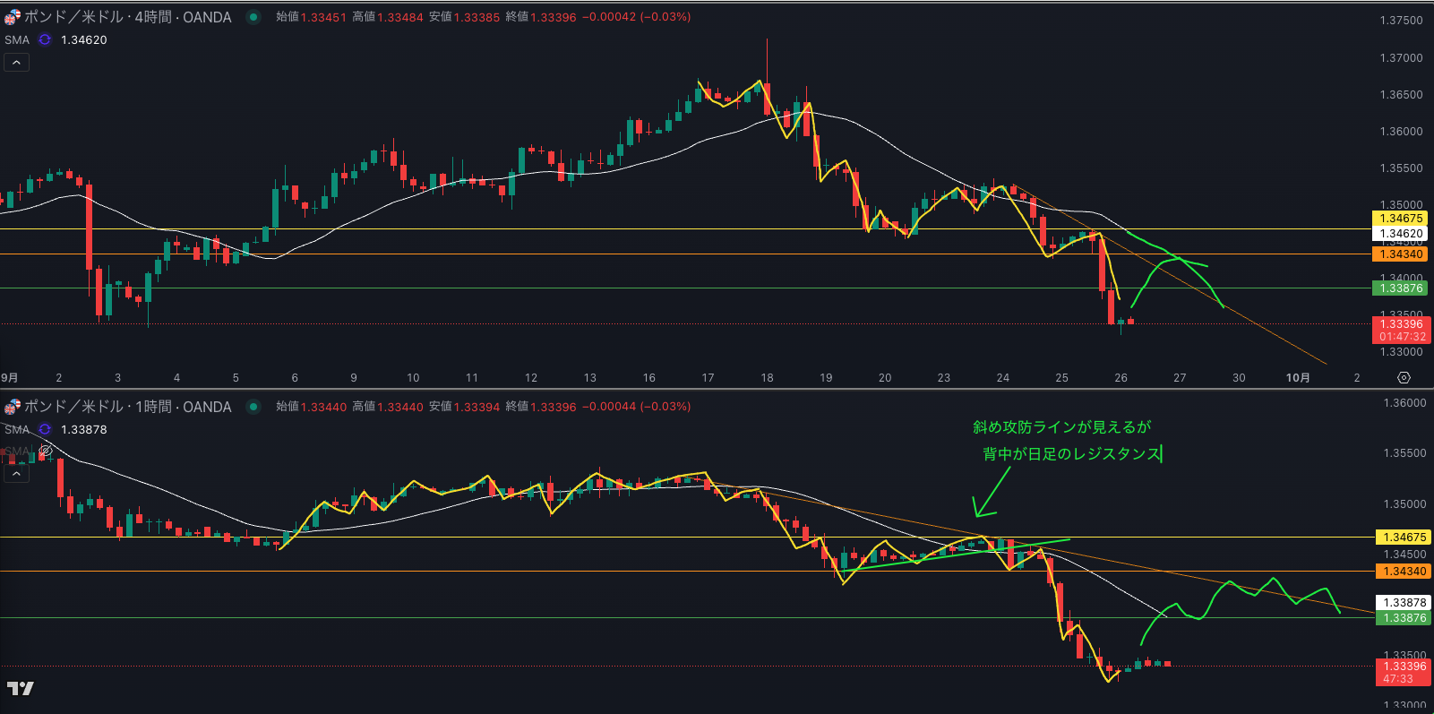Click the SMA refresh icon on the 1-hour chart
This screenshot has height=714, width=1434.
click(45, 429)
